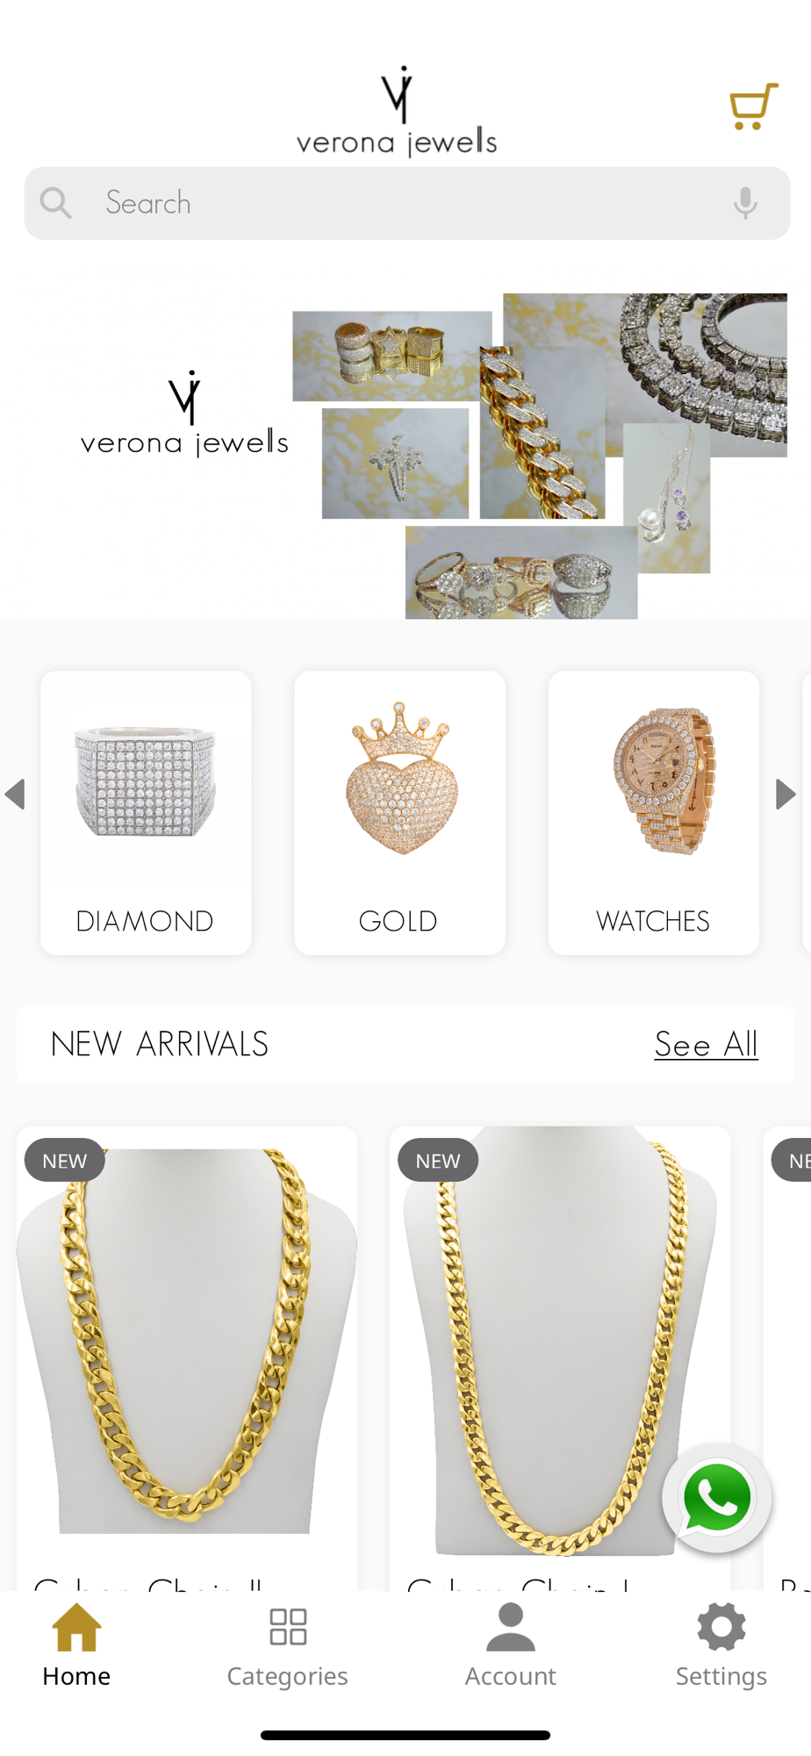This screenshot has width=811, height=1756.
Task: Open the Settings gear icon
Action: point(721,1627)
